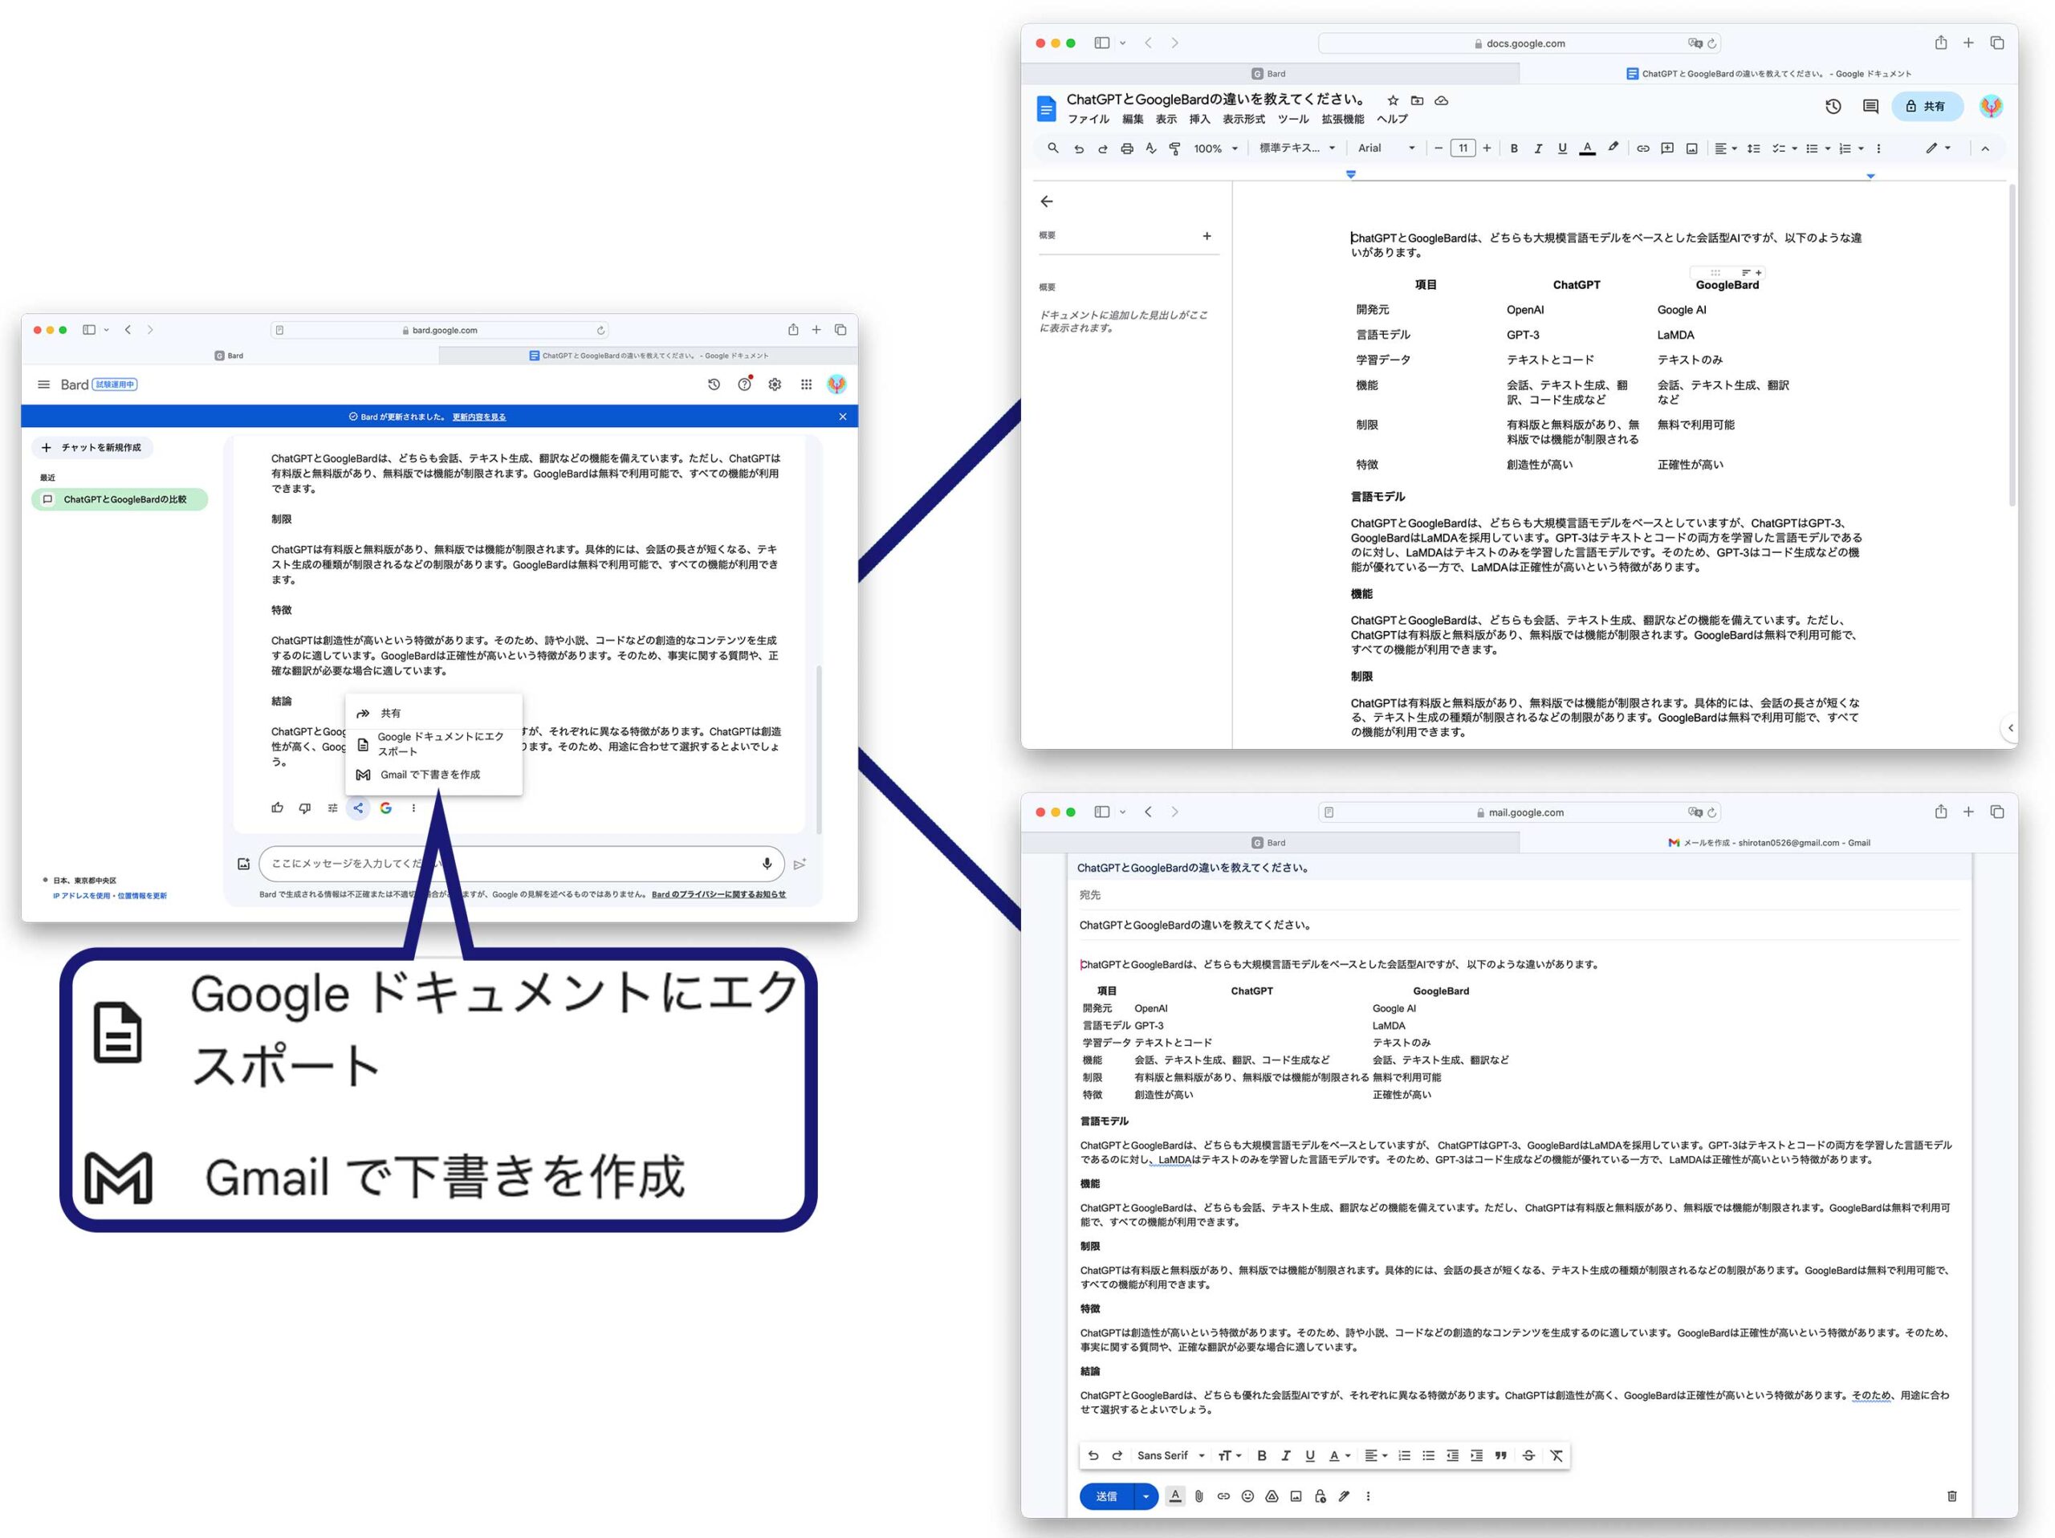The height and width of the screenshot is (1538, 2055).
Task: Click the paint format icon in Docs
Action: click(x=1175, y=149)
